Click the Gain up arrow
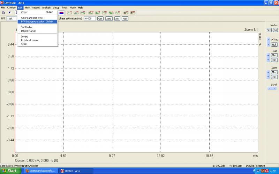This screenshot has width=279, height=174. click(268, 54)
